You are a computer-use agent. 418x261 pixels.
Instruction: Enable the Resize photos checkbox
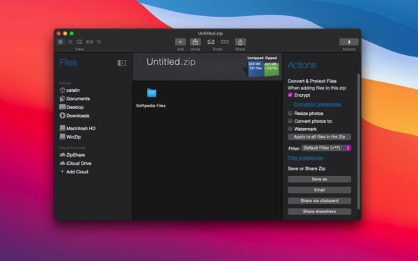pyautogui.click(x=290, y=113)
